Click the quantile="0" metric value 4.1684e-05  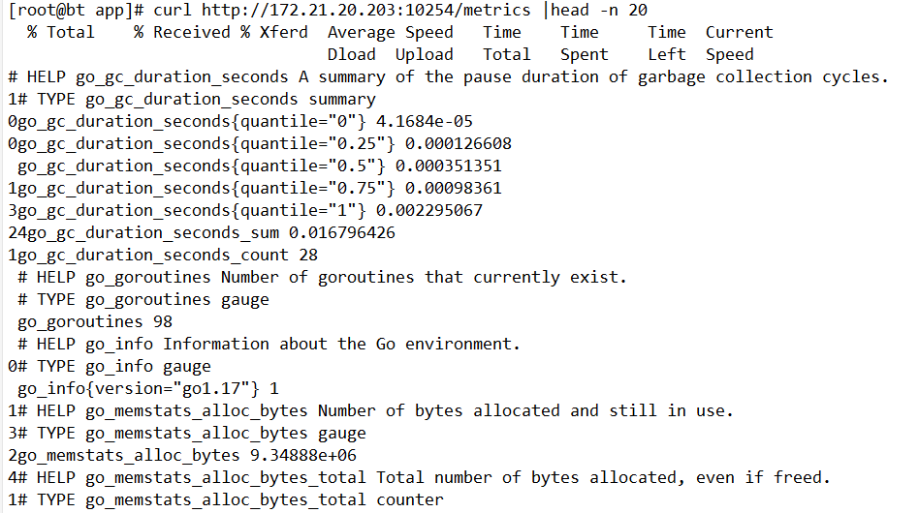click(425, 122)
